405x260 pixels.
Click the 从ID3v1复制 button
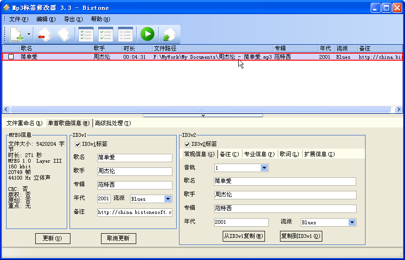tap(243, 236)
